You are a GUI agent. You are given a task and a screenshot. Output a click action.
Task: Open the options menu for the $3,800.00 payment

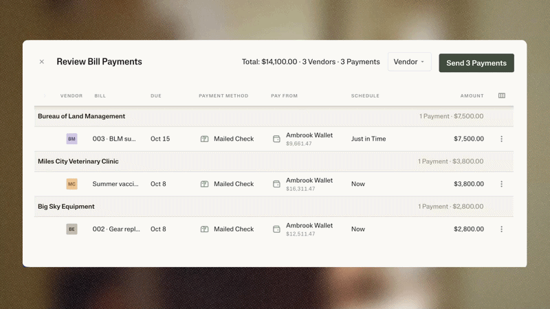click(502, 184)
